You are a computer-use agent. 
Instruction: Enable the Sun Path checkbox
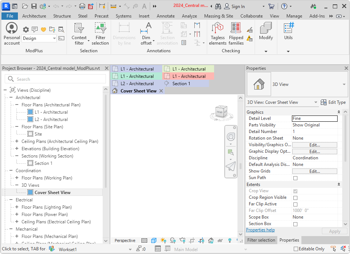click(x=295, y=178)
